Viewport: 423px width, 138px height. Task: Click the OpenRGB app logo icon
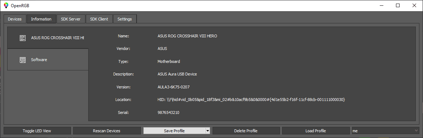tap(6, 5)
